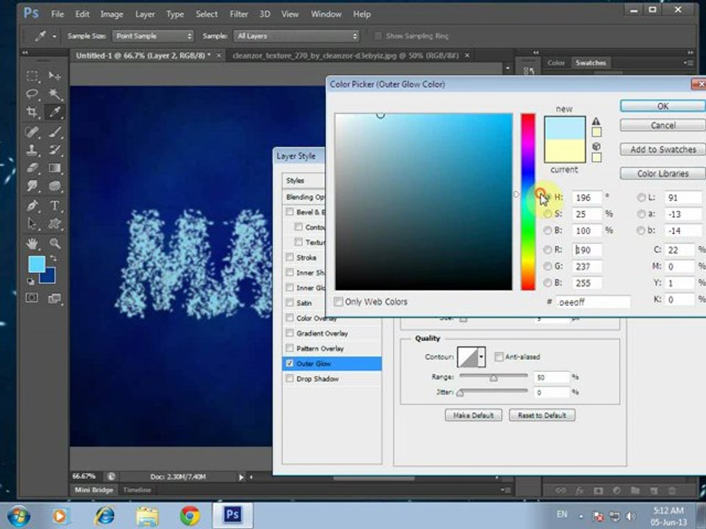Toggle Quick Mask mode icon
The image size is (706, 529).
(32, 298)
